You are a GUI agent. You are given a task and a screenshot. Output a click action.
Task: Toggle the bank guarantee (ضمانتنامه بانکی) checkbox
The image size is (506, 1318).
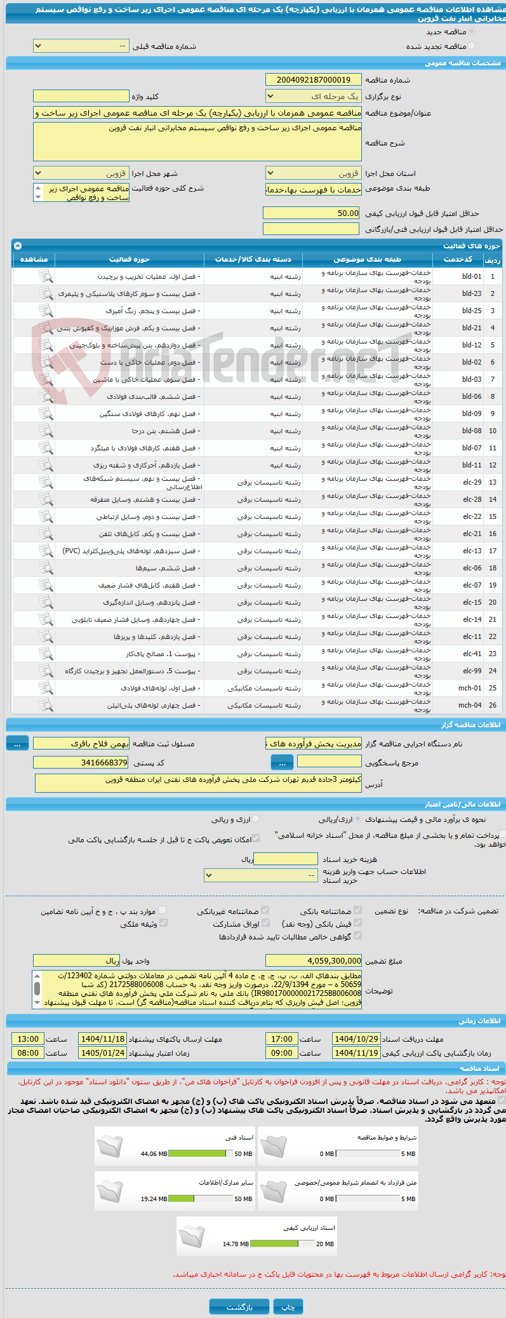[357, 910]
